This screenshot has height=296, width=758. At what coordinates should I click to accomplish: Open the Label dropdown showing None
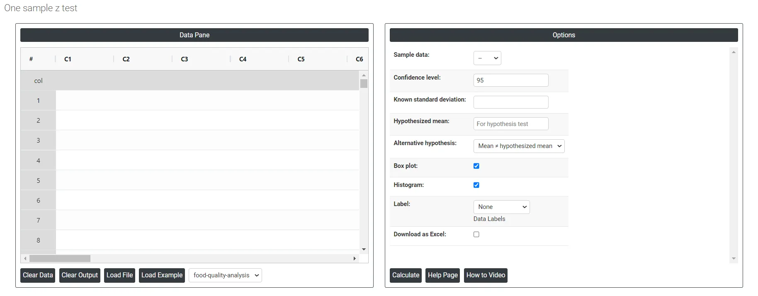click(x=502, y=207)
